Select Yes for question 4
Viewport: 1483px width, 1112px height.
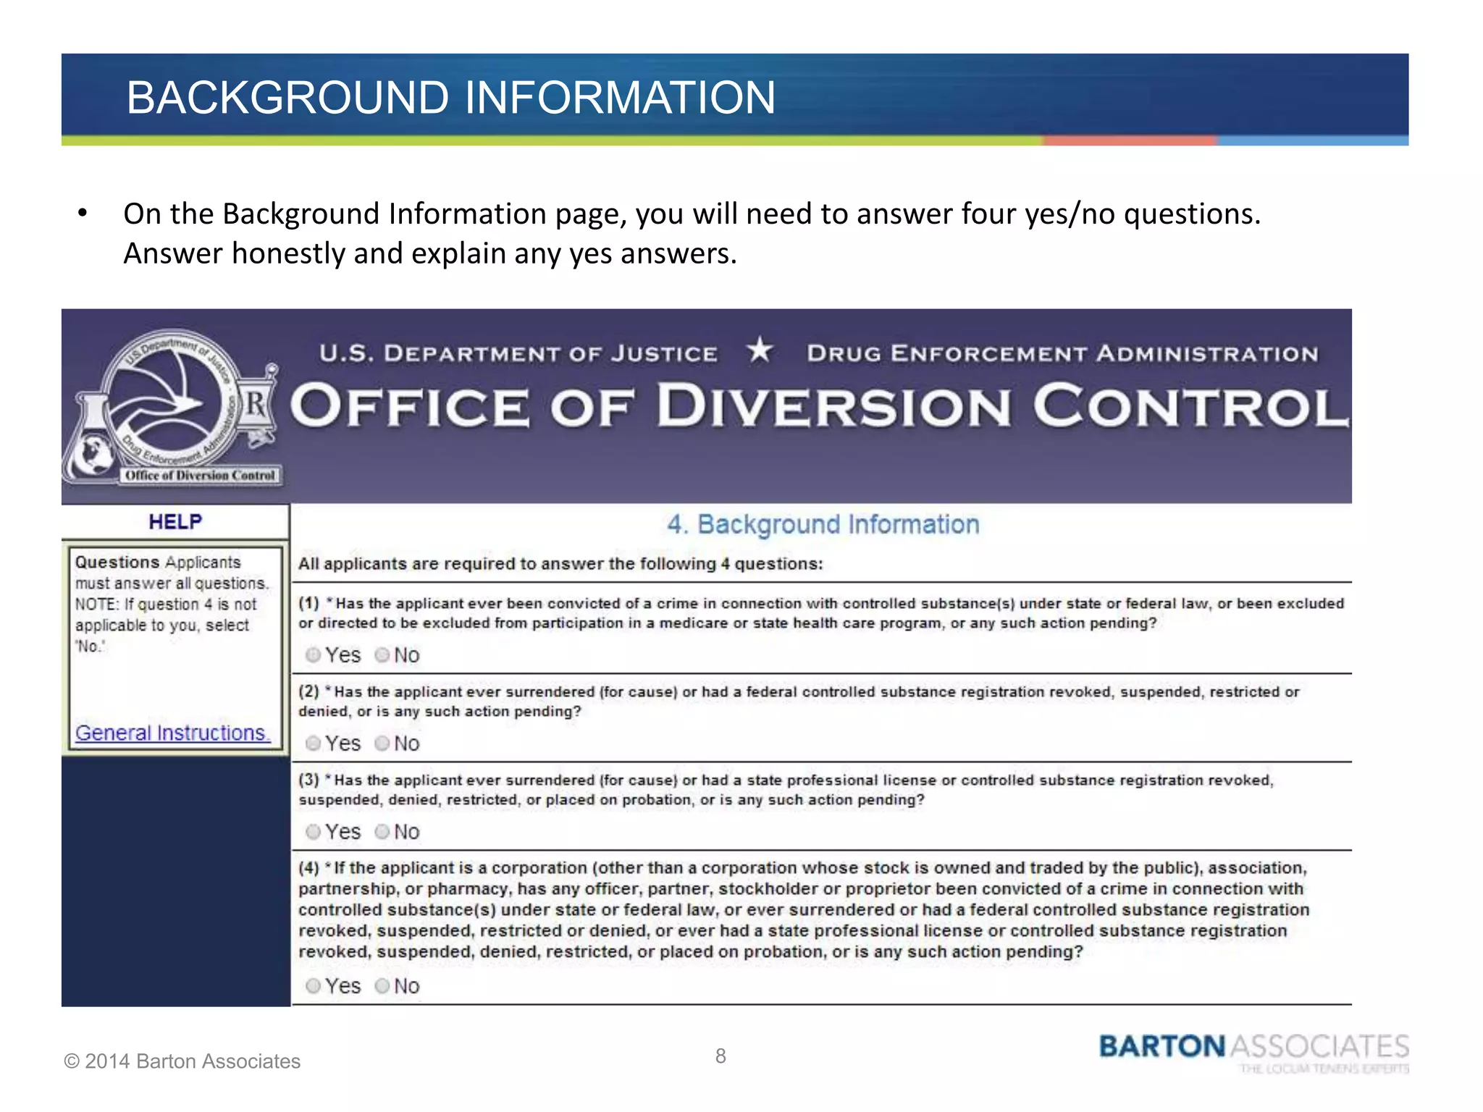click(313, 986)
